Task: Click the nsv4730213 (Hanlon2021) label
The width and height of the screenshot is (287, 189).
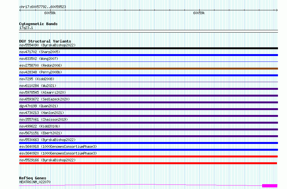Action: [42, 113]
